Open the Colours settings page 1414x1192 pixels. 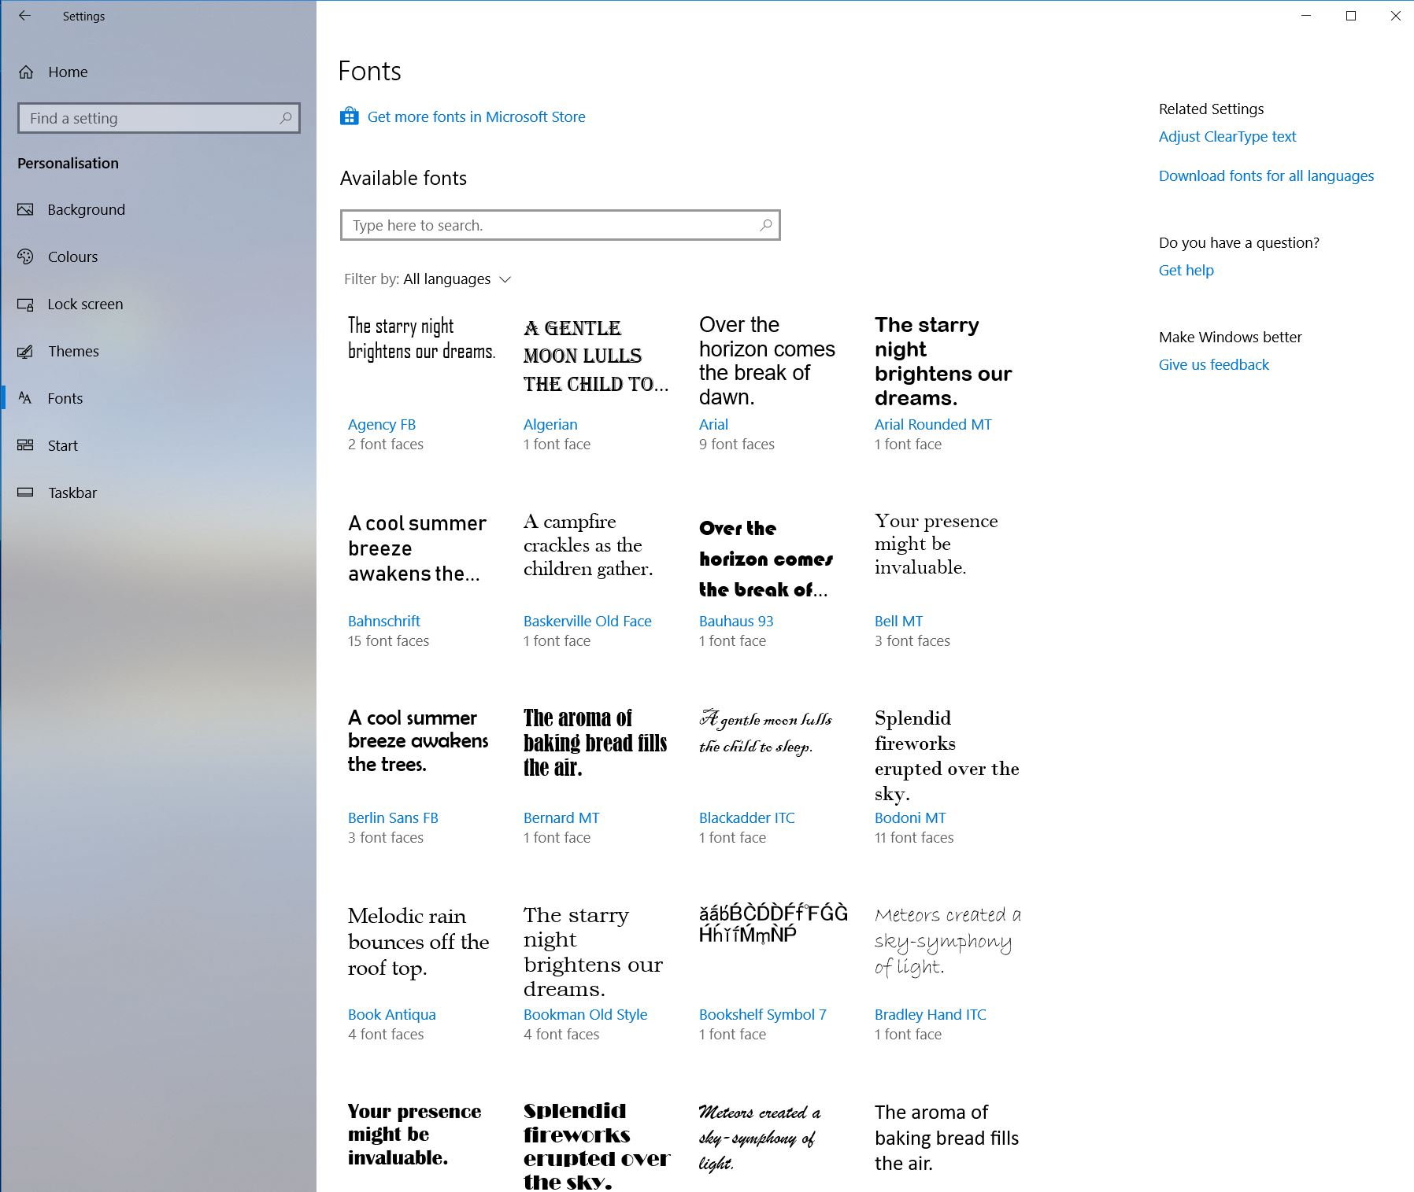tap(72, 256)
